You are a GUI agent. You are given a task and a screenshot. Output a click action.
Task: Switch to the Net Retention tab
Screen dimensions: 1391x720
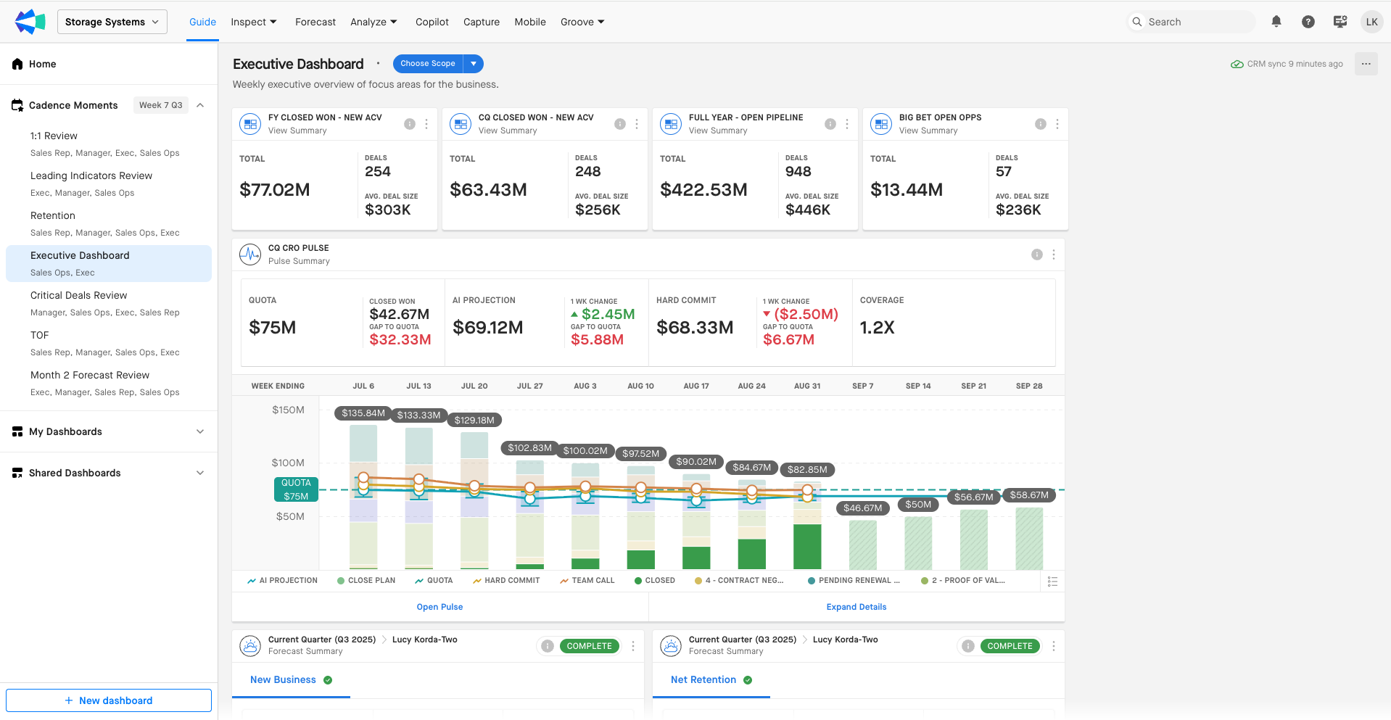click(x=703, y=679)
